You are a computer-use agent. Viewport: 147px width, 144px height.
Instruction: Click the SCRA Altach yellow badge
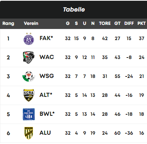29,95
